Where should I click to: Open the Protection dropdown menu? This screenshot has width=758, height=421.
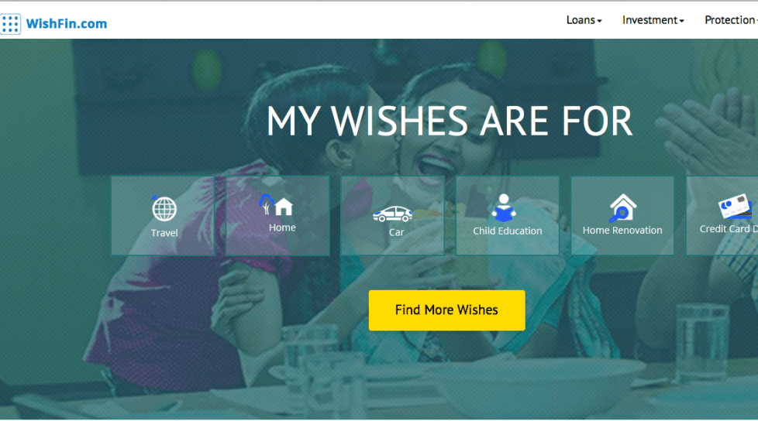click(731, 20)
